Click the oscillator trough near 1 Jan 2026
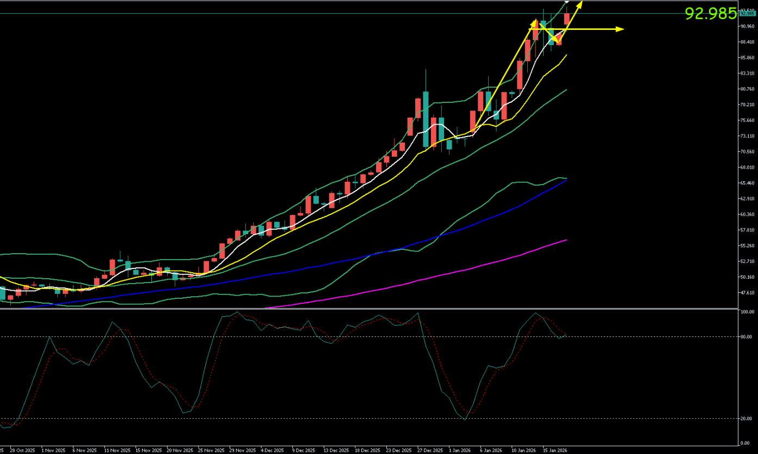Viewport: 758px width, 454px height. 465,419
